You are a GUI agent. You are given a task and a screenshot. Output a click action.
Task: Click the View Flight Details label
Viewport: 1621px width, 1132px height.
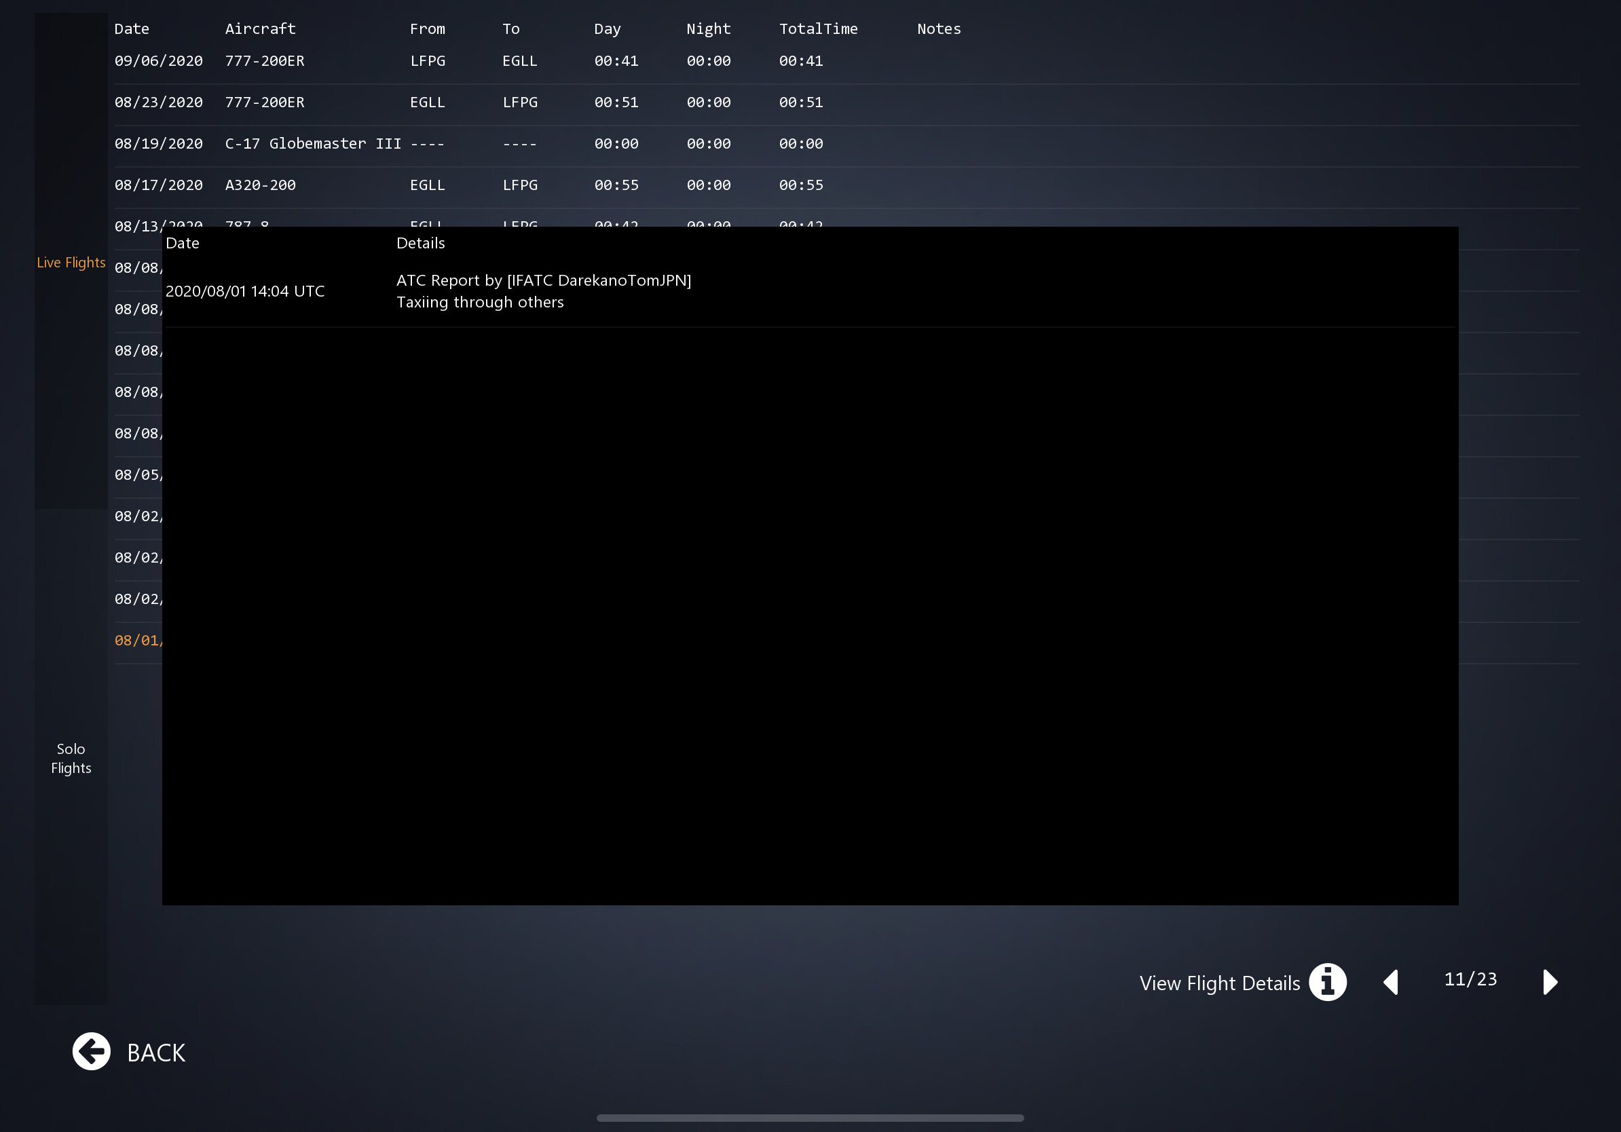point(1219,983)
